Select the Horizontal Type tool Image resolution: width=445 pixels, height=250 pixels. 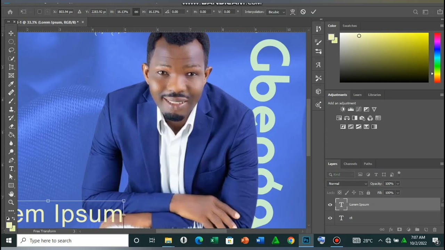(11, 168)
